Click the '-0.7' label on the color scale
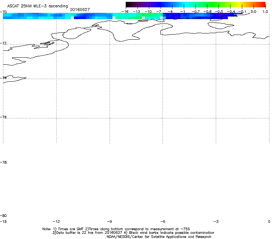The width and height of the screenshot is (272, 239). click(195, 12)
